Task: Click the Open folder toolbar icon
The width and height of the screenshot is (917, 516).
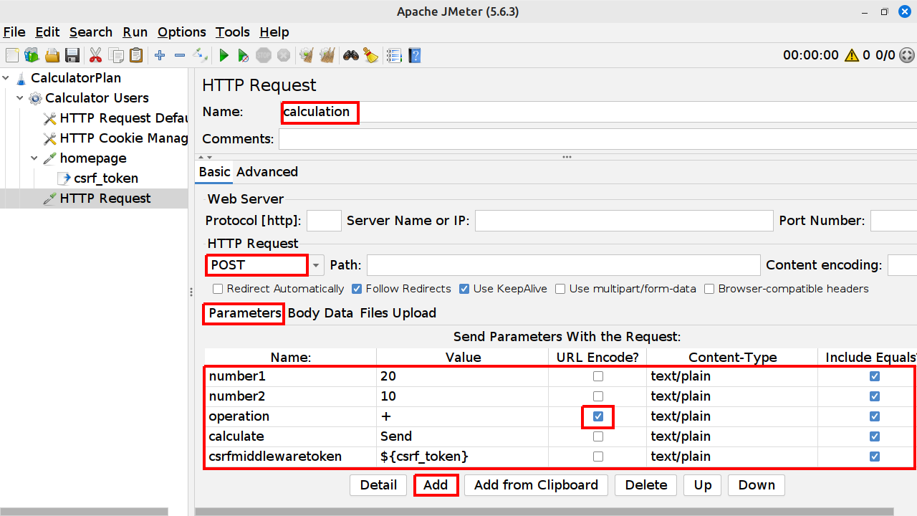Action: 52,55
